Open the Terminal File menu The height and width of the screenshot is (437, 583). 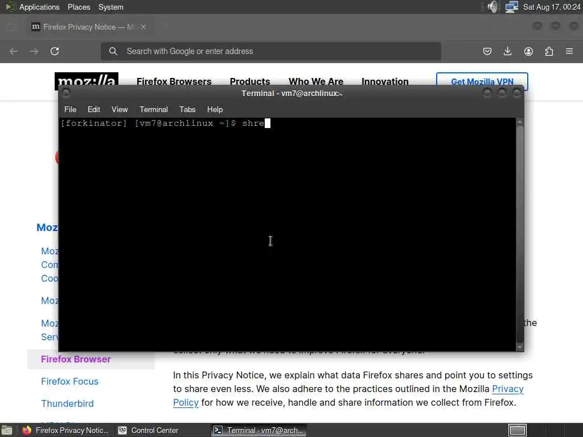coord(70,109)
